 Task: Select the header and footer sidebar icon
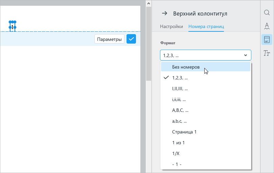pos(267,40)
